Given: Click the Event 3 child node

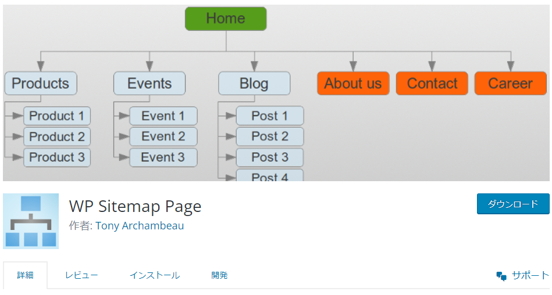Looking at the screenshot, I should (x=163, y=157).
